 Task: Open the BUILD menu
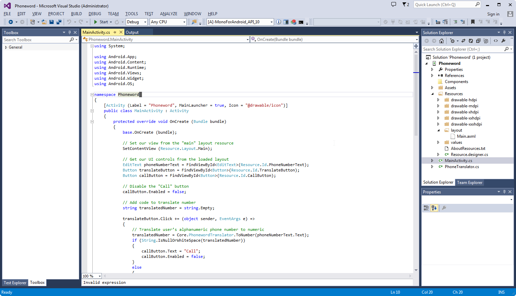pyautogui.click(x=76, y=14)
